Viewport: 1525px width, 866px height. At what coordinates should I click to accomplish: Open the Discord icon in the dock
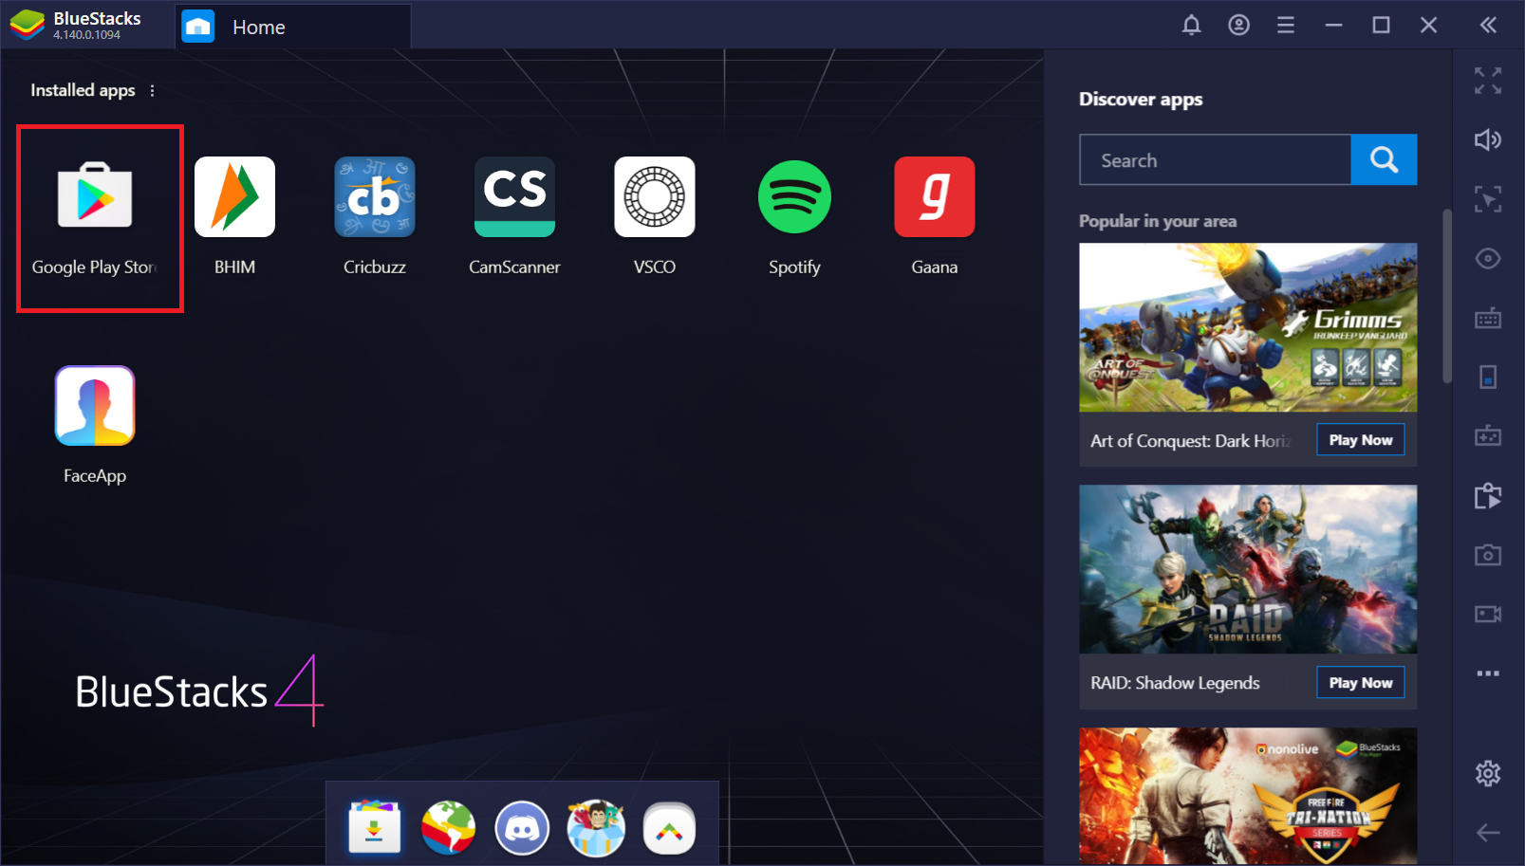tap(522, 827)
